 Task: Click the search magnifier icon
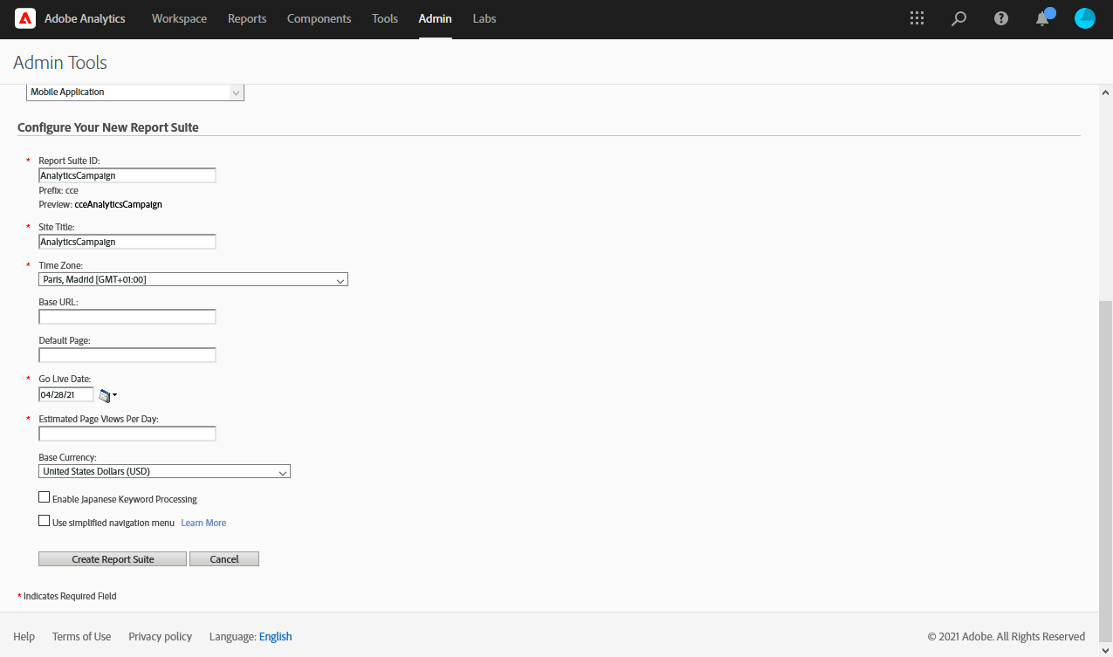pos(958,18)
